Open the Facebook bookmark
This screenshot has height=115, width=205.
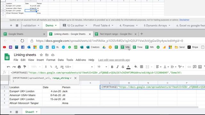[x=23, y=47]
